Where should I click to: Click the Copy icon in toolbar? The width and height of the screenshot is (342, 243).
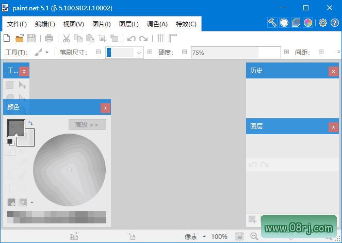click(78, 38)
